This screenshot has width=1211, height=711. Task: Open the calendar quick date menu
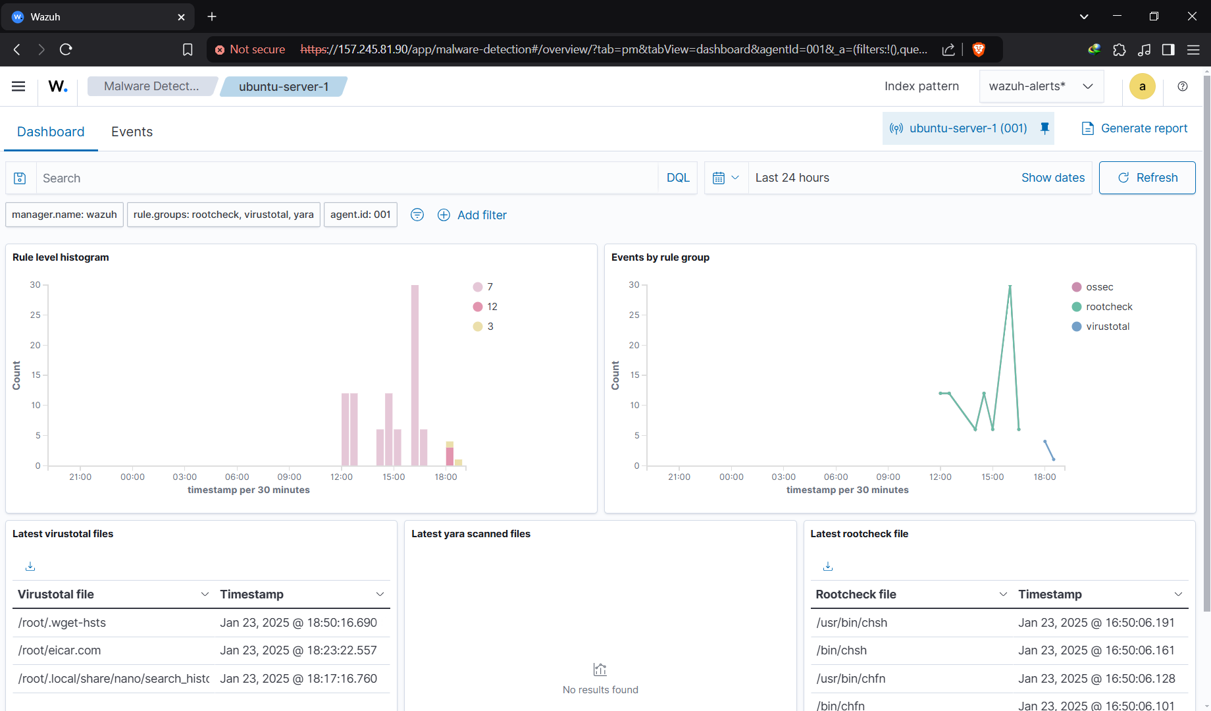[x=727, y=178]
